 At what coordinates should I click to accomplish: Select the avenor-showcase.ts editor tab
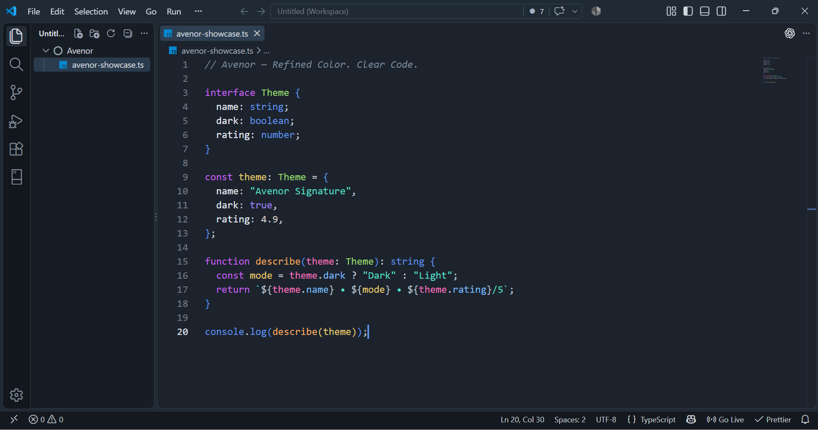click(x=212, y=34)
